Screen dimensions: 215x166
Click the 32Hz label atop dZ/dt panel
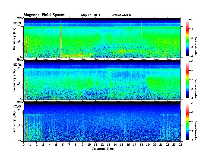point(20,102)
